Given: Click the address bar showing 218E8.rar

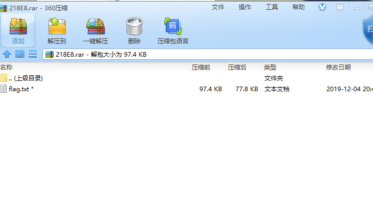Looking at the screenshot, I should (x=208, y=54).
